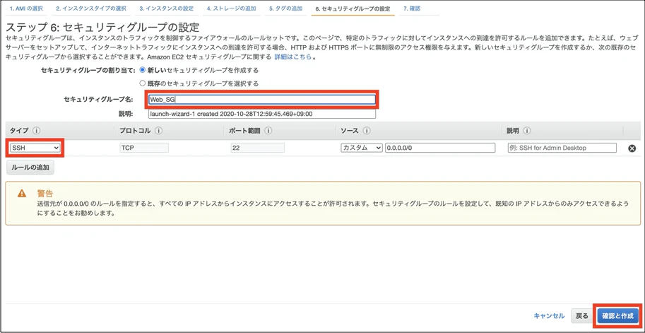
Task: Click the info icon next to ソース
Action: point(367,131)
